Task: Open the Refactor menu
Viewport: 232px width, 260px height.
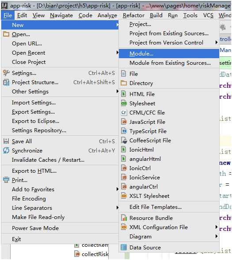Action: 133,15
